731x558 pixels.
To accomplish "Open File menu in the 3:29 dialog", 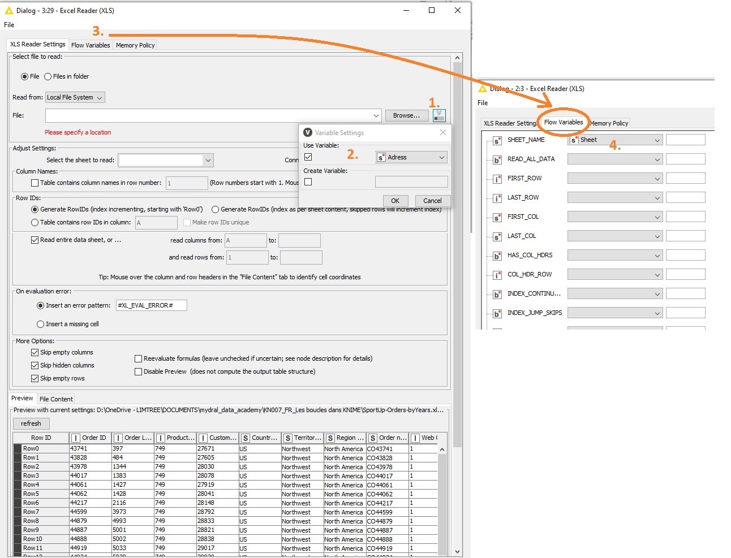I will (9, 25).
